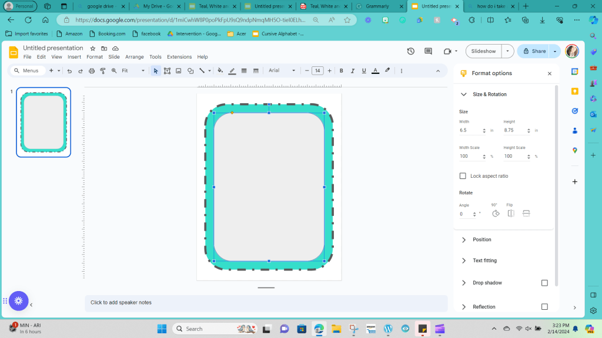Open the Arrange menu

(x=134, y=57)
